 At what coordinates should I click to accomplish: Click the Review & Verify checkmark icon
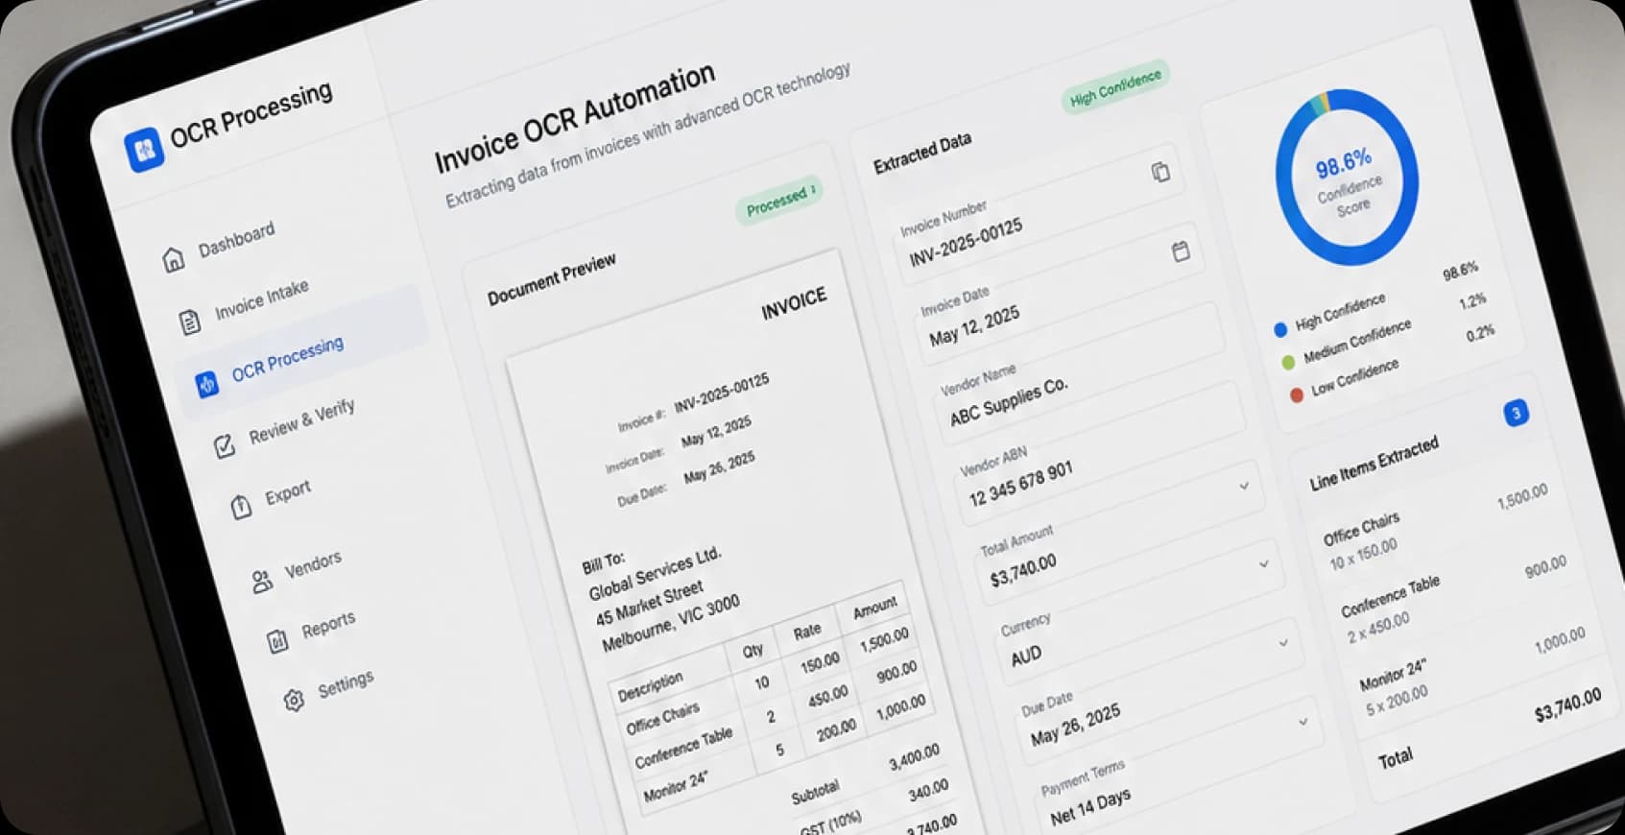click(224, 446)
